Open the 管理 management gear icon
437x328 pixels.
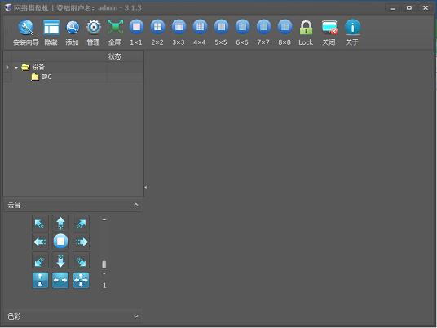coord(94,33)
